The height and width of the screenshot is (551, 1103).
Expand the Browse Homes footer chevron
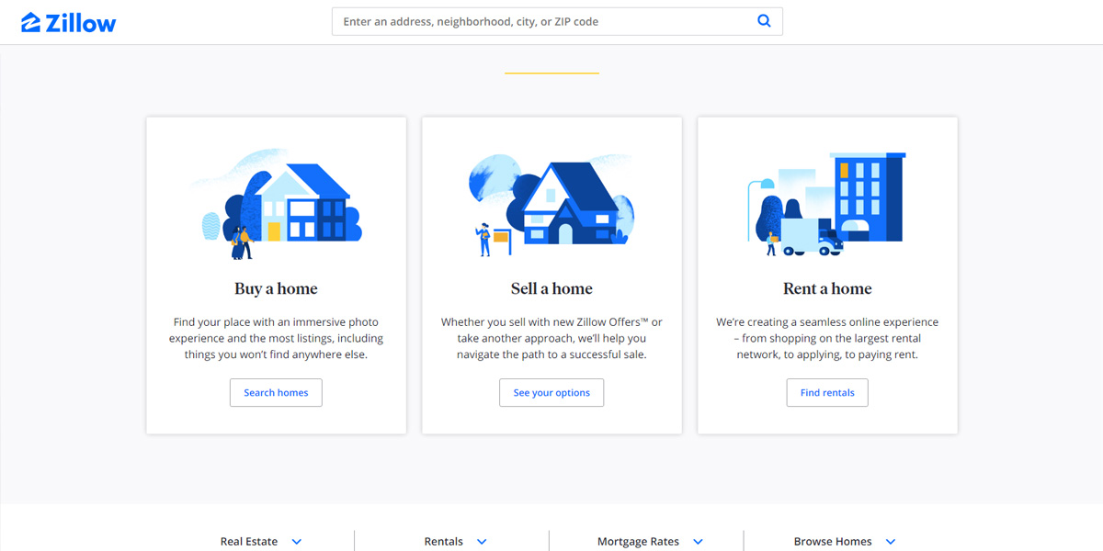click(x=890, y=542)
